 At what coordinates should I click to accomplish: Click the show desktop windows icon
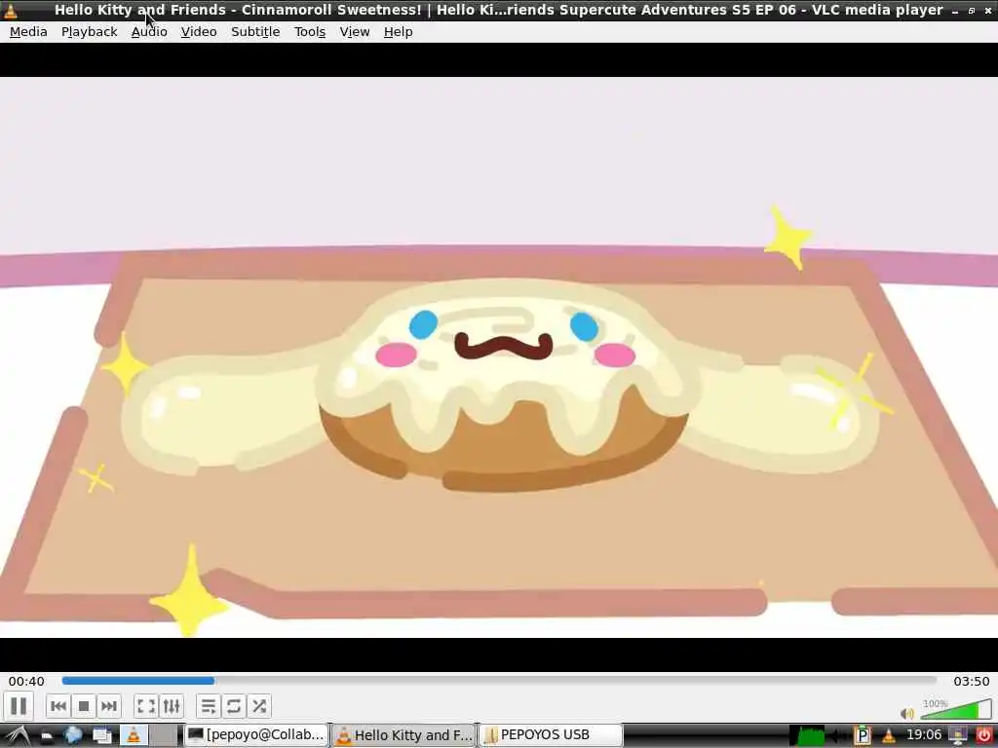102,736
